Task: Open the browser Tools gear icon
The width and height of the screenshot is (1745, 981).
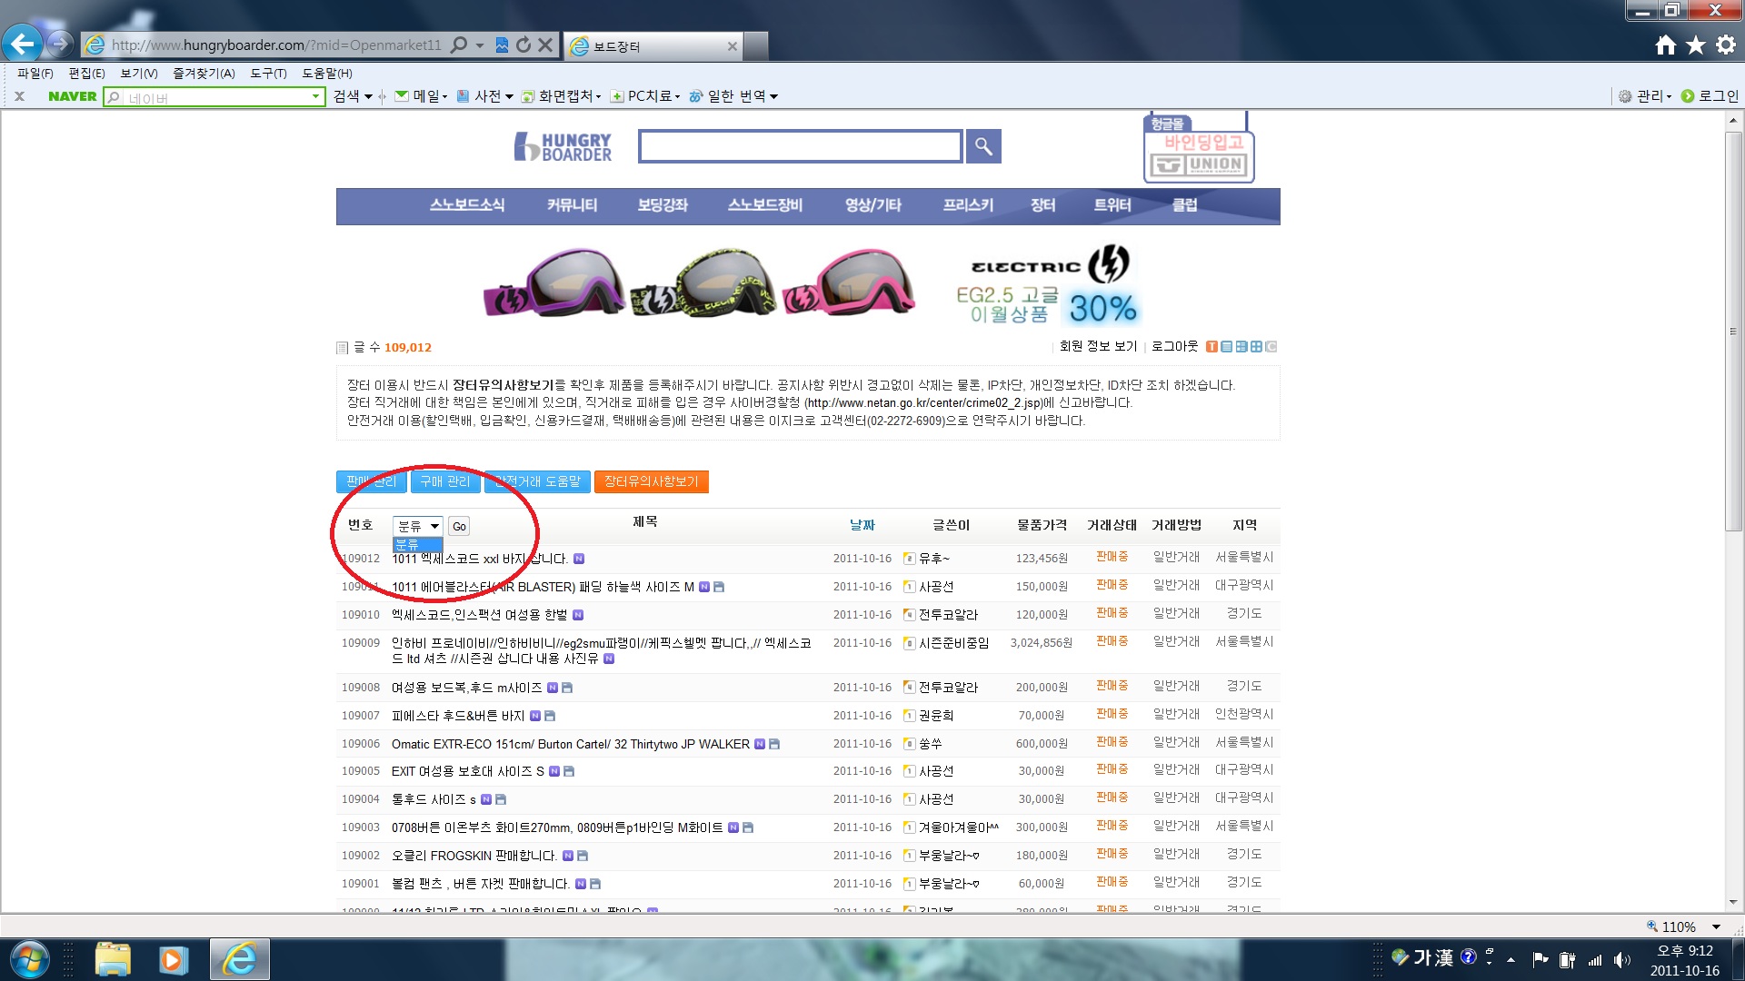Action: tap(1726, 45)
